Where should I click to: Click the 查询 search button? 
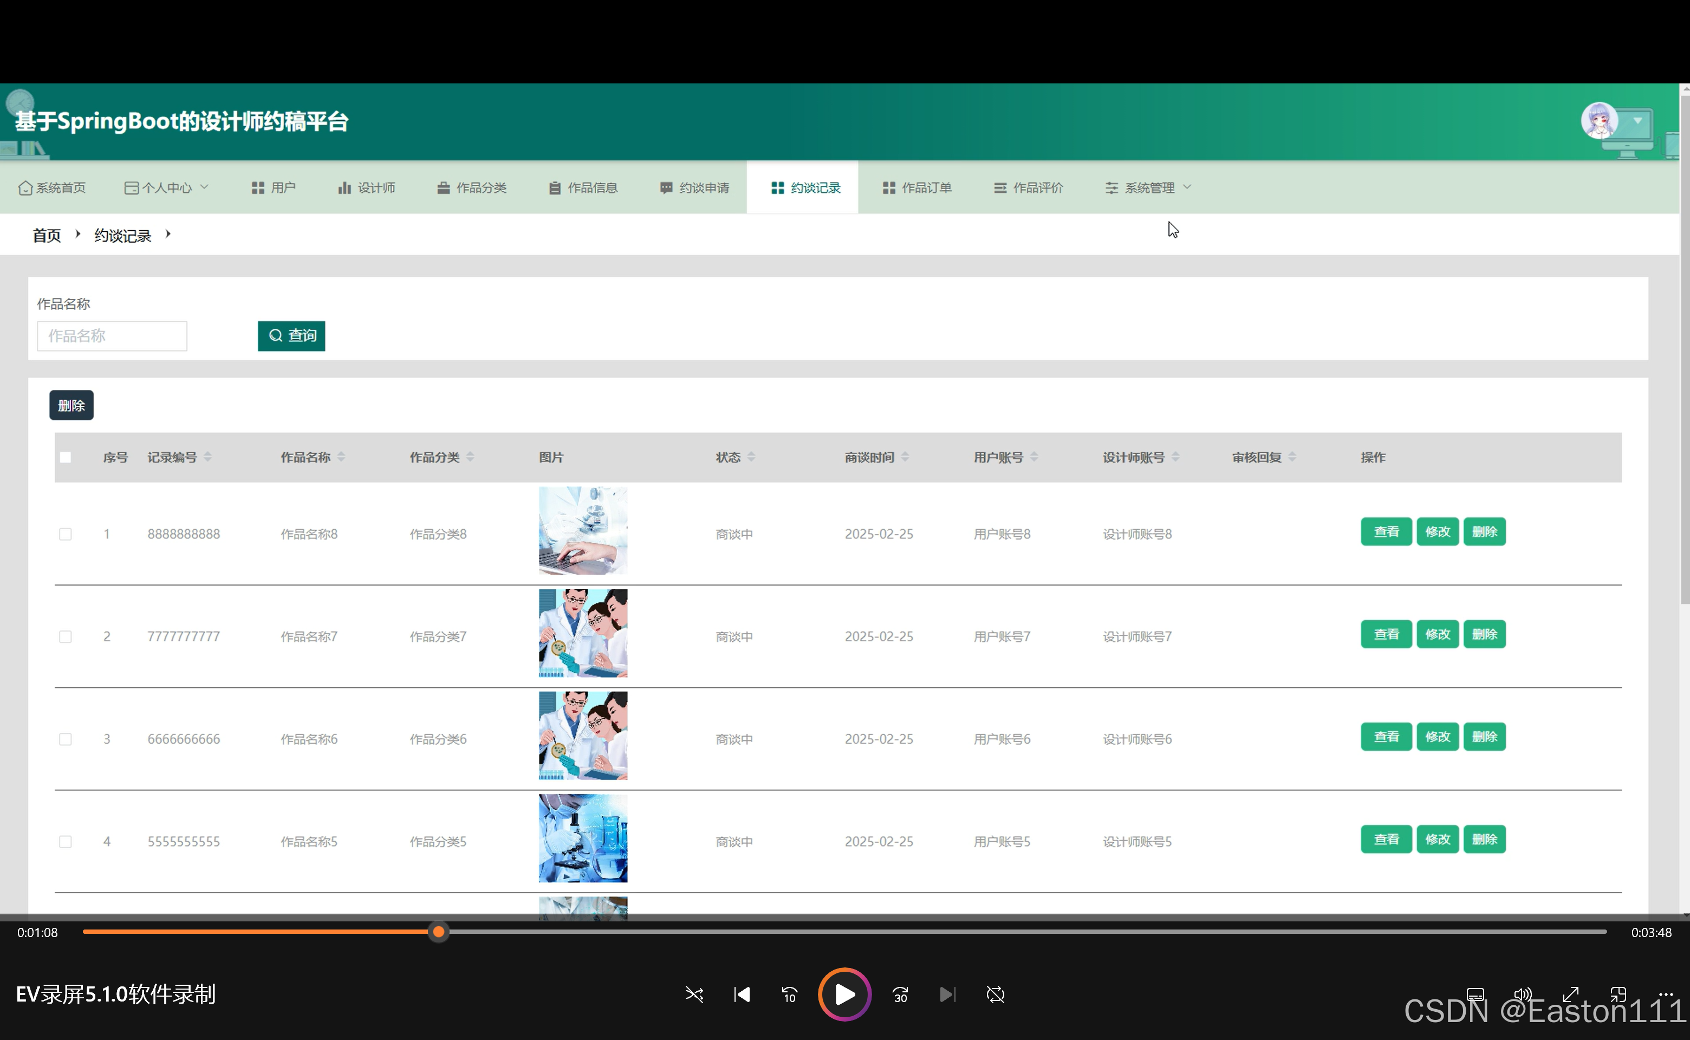click(x=291, y=336)
